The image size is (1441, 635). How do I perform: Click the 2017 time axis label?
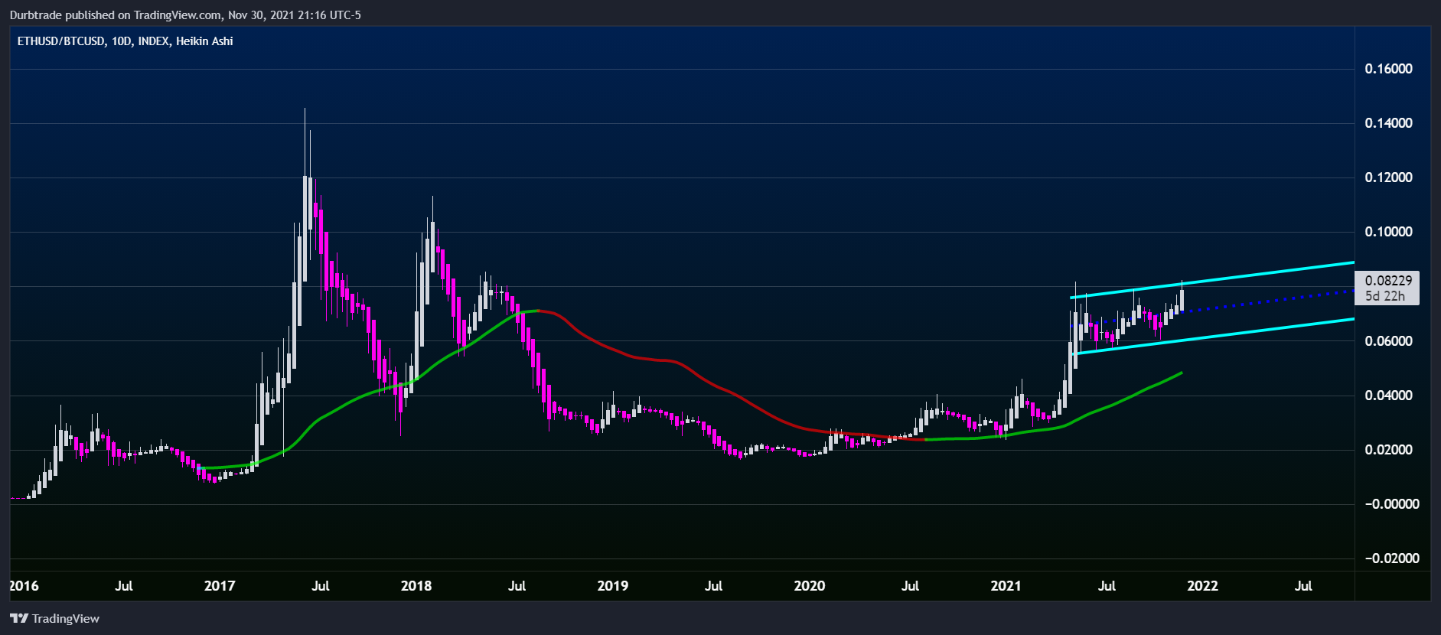(220, 586)
